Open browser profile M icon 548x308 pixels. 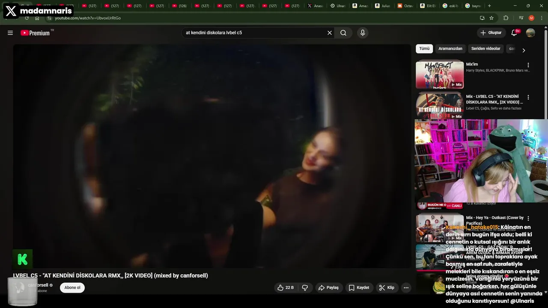click(531, 18)
